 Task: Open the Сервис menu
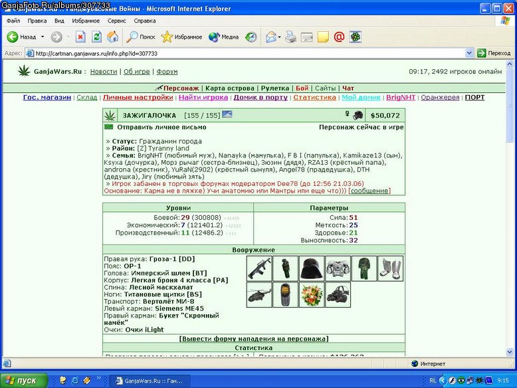[x=117, y=21]
